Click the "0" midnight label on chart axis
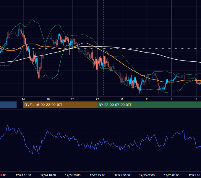The width and height of the screenshot is (201, 178). [x=122, y=99]
